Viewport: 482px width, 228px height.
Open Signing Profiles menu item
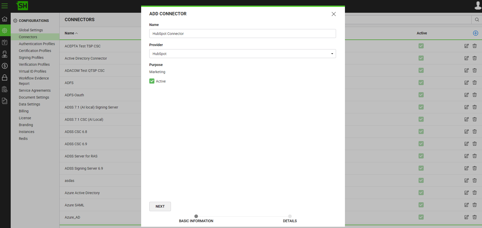click(x=31, y=58)
